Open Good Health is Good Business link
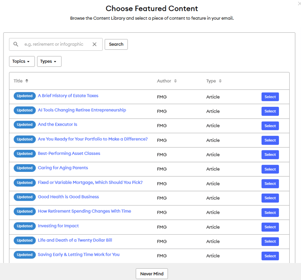 click(68, 197)
